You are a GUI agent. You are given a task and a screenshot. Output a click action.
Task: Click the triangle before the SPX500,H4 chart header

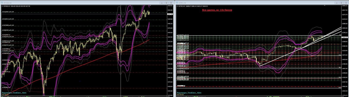pyautogui.click(x=2, y=6)
